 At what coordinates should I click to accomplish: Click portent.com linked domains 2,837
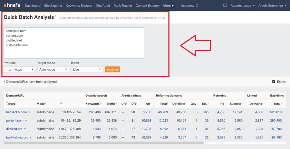[259, 121]
